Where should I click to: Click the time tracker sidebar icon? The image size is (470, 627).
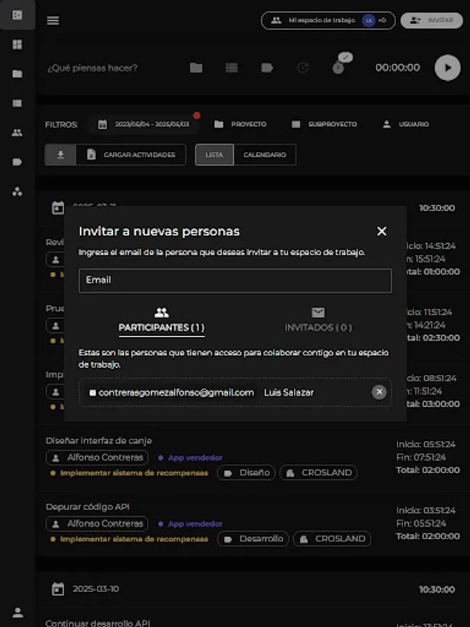(x=17, y=15)
